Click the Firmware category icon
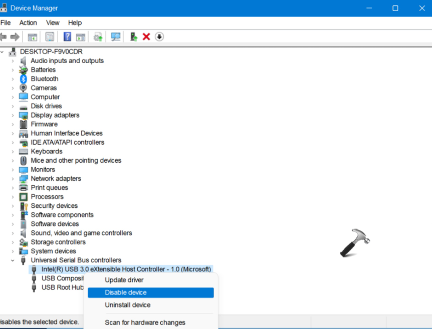 24,125
